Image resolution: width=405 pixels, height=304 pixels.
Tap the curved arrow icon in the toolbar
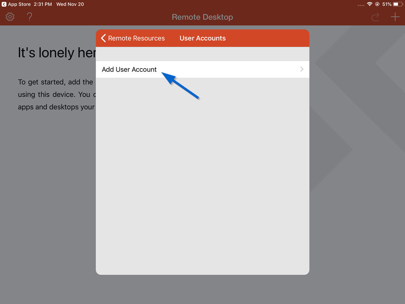click(x=375, y=17)
